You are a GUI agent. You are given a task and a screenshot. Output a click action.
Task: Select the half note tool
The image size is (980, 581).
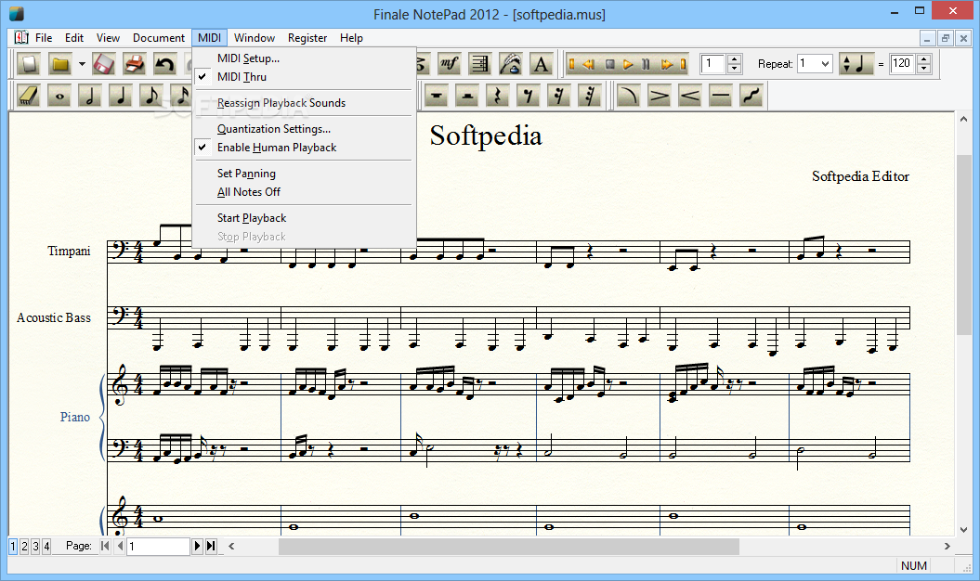(90, 97)
